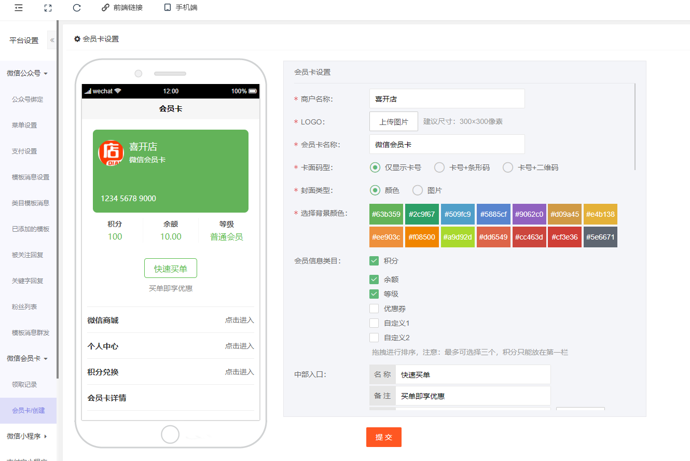Click the 商户名称 input field

click(447, 99)
